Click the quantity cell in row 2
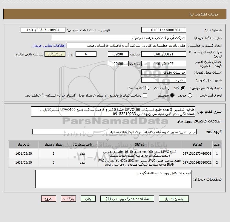 tap(53, 162)
